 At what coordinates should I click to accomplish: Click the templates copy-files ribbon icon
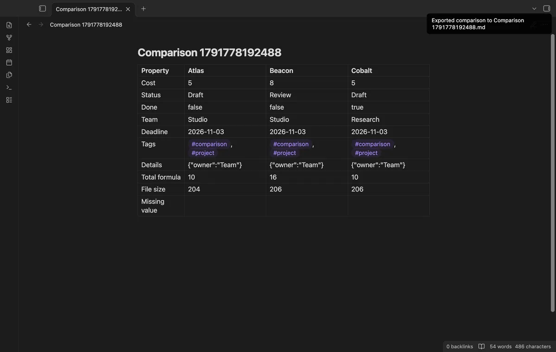click(x=9, y=75)
